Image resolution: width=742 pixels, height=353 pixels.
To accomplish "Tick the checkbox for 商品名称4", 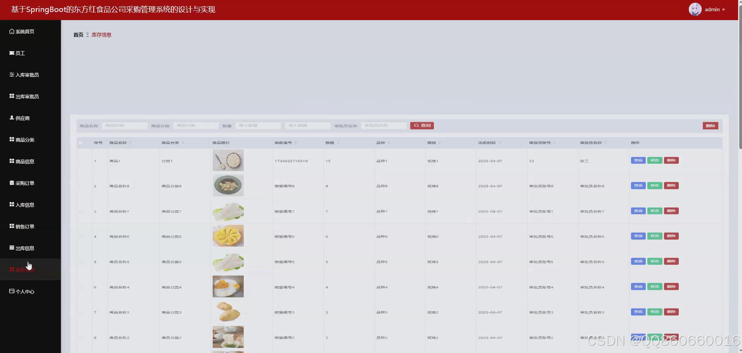I will [x=81, y=288].
